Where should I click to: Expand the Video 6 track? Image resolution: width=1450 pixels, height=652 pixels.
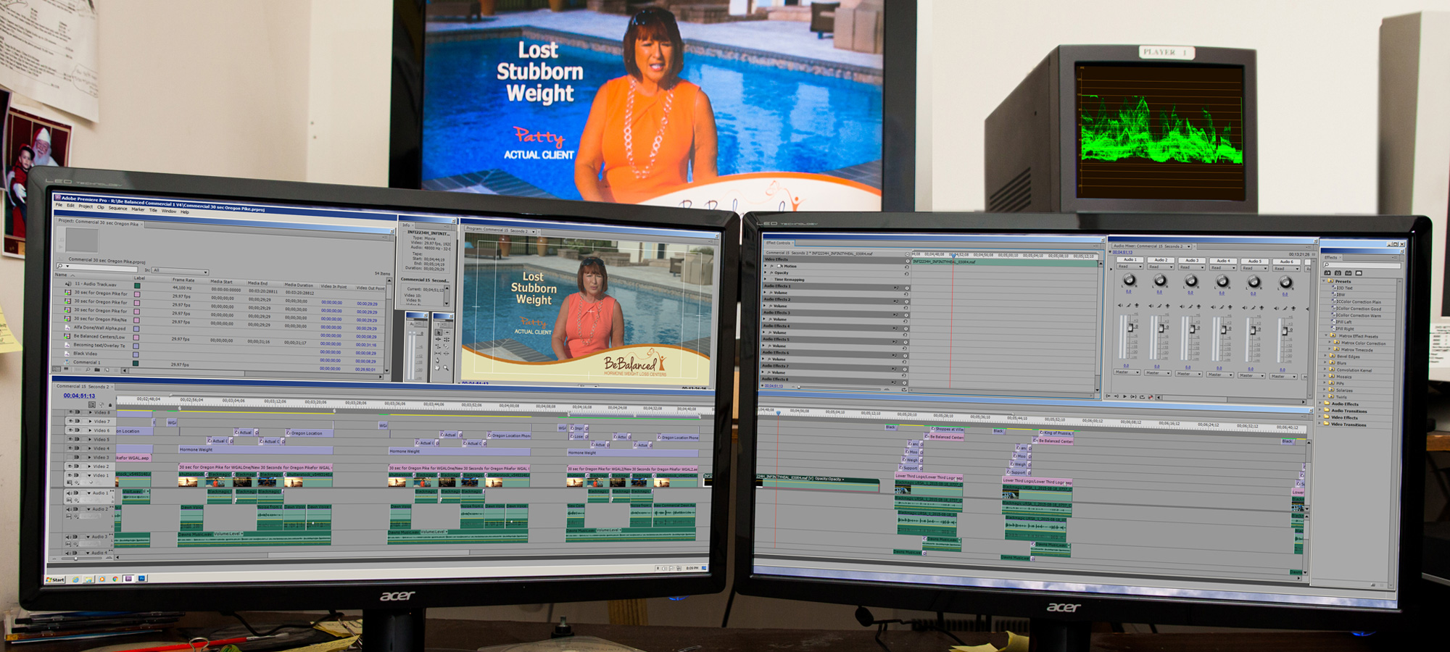coord(90,430)
